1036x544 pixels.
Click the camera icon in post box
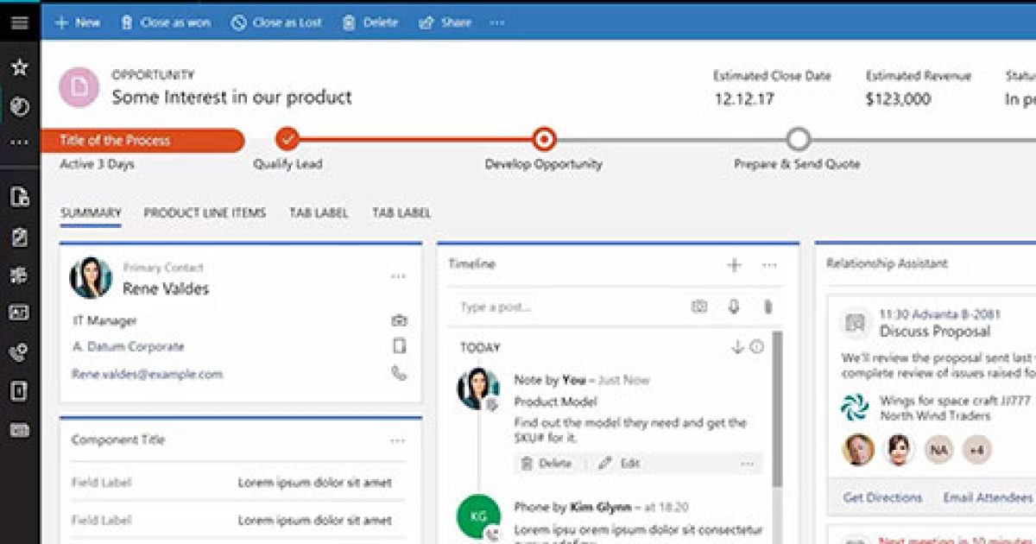[x=699, y=307]
